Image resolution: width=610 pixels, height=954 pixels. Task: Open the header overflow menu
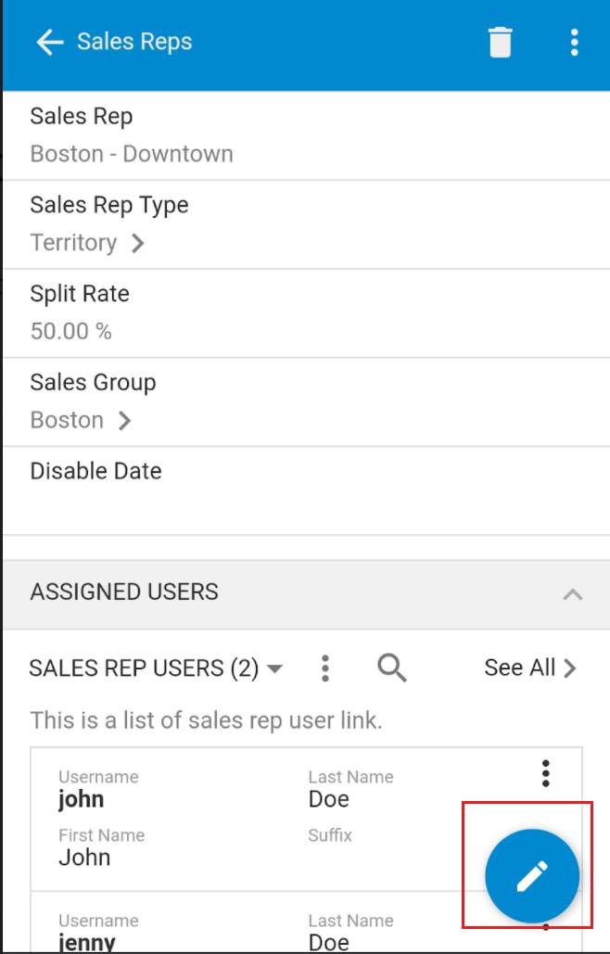[574, 42]
